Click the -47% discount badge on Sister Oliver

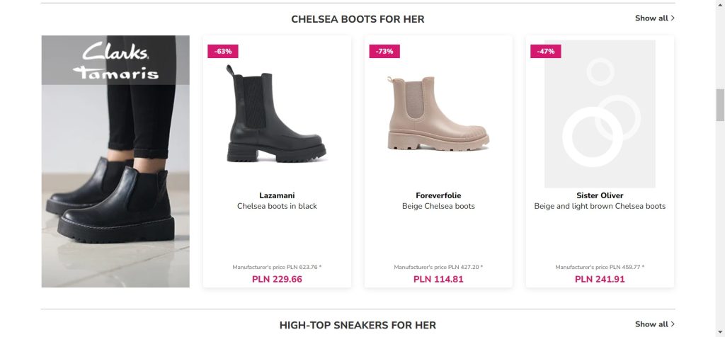[546, 51]
